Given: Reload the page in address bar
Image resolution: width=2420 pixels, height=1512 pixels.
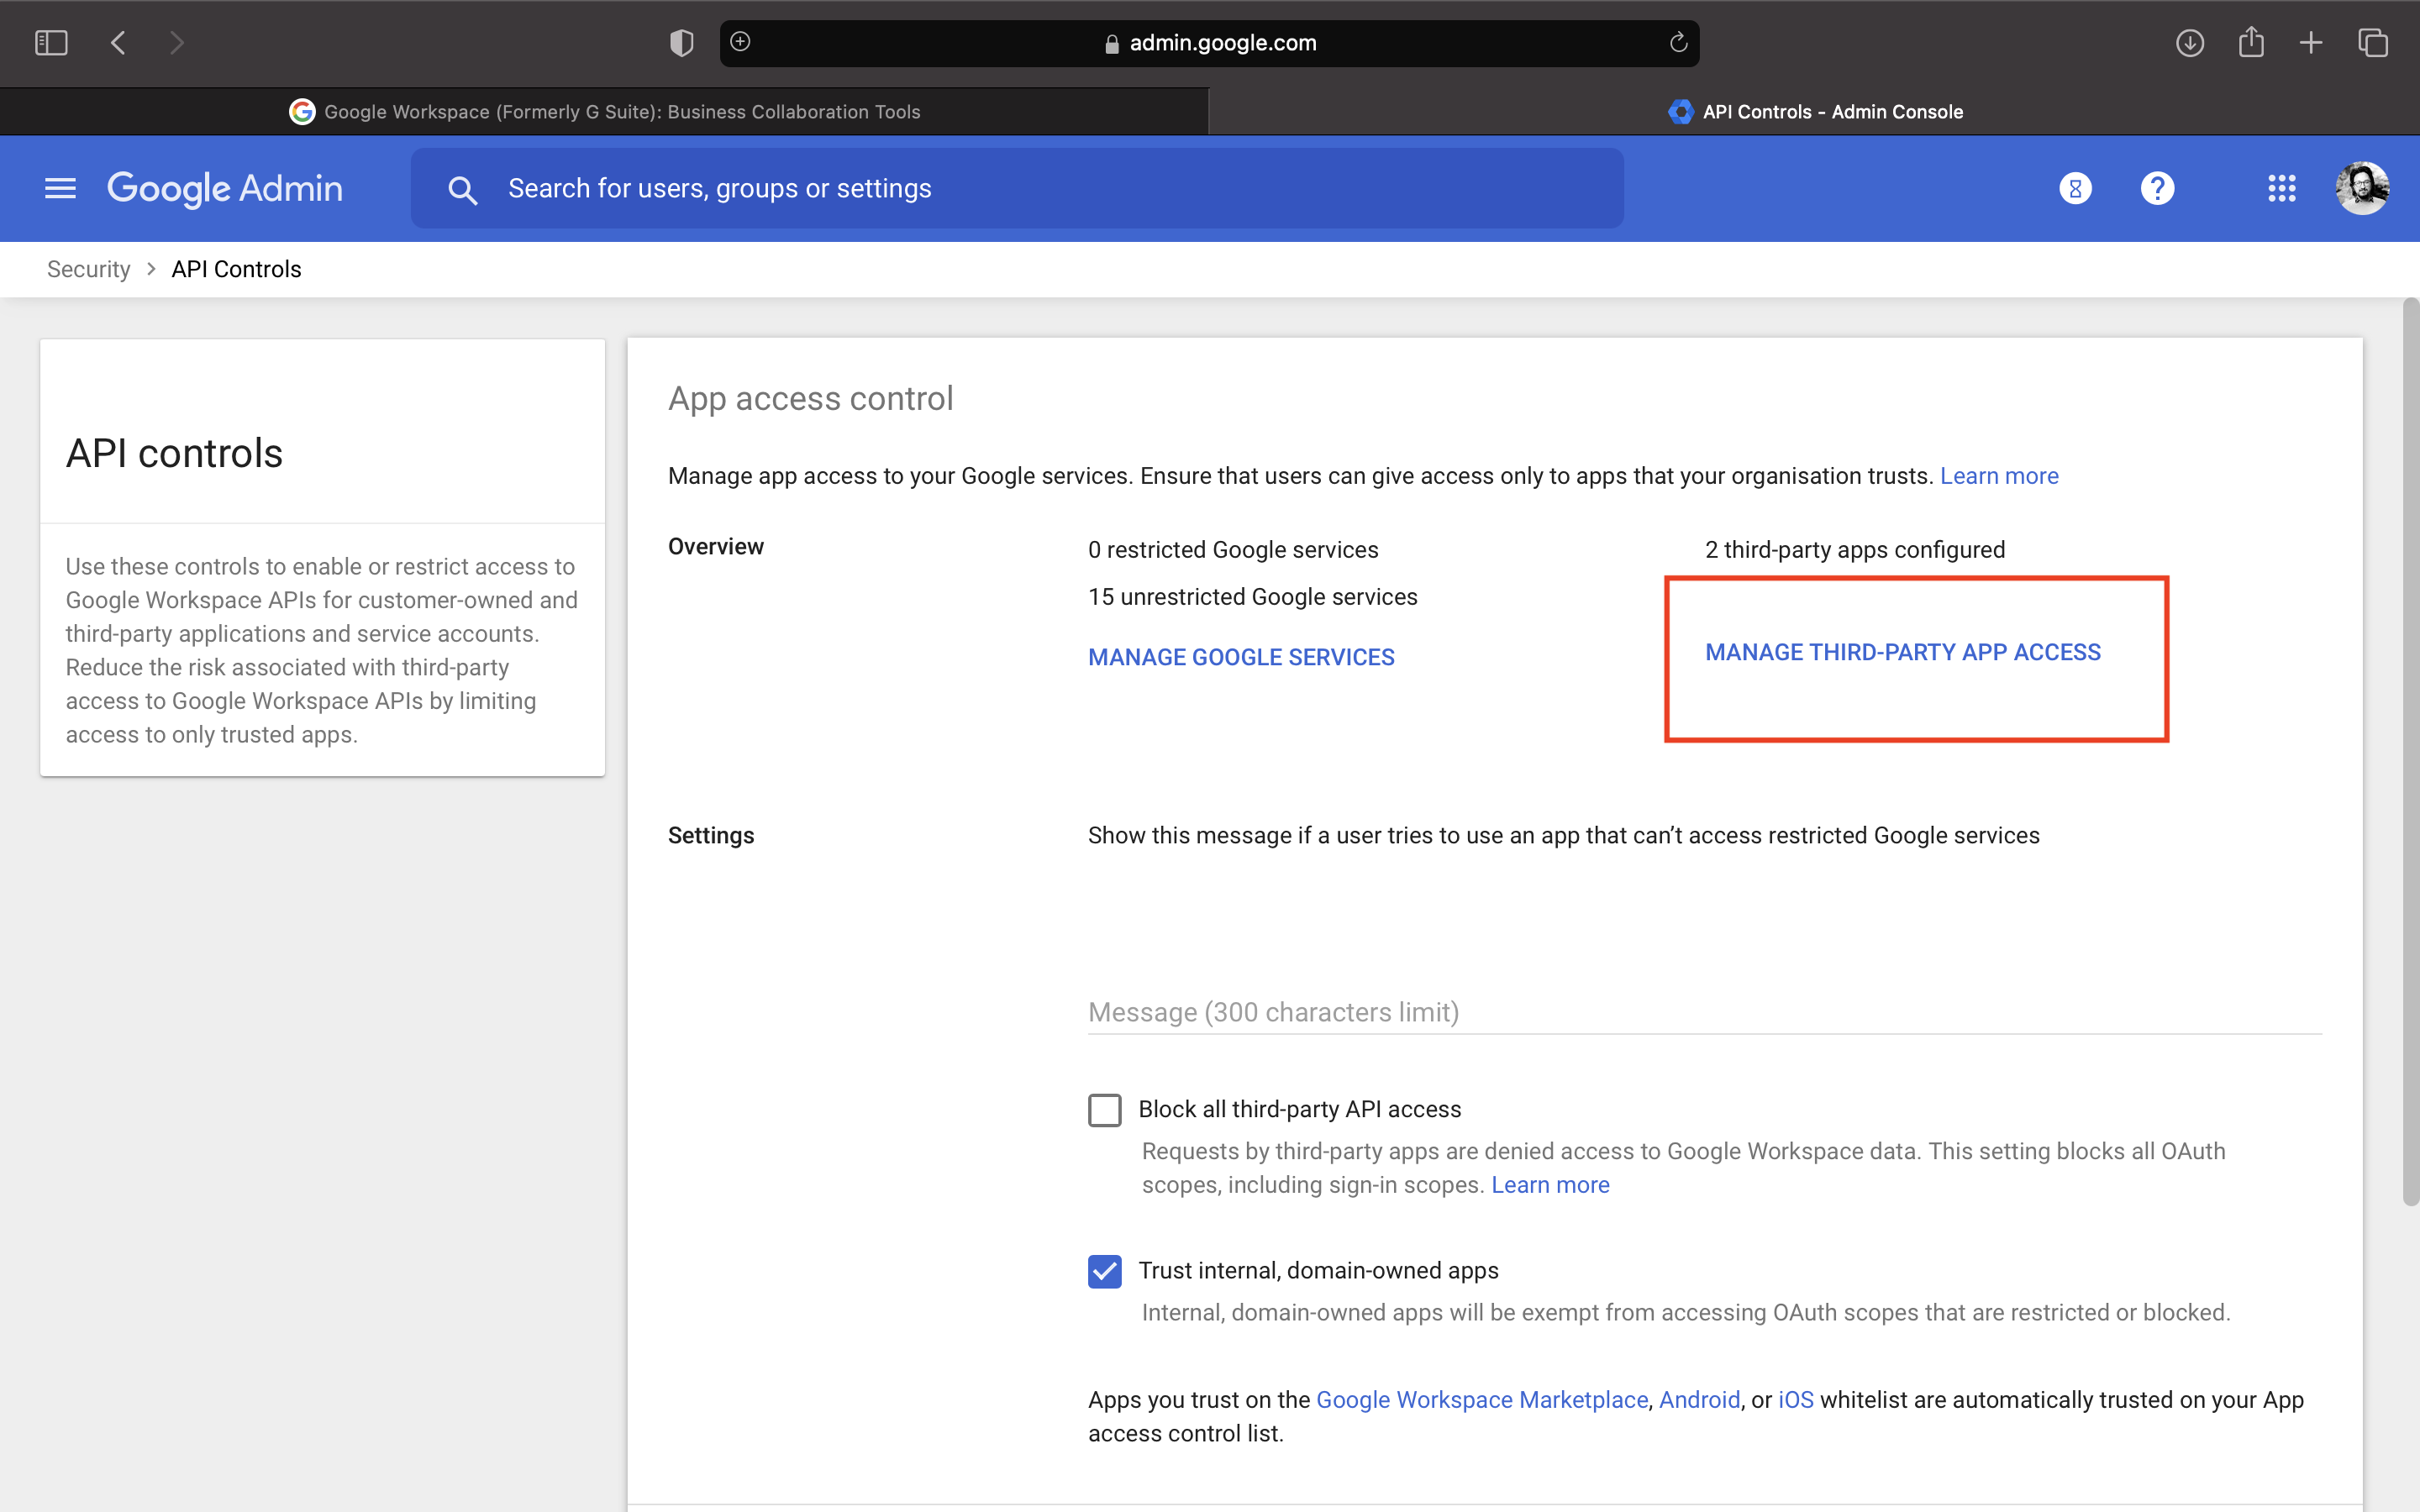Looking at the screenshot, I should click(x=1678, y=43).
